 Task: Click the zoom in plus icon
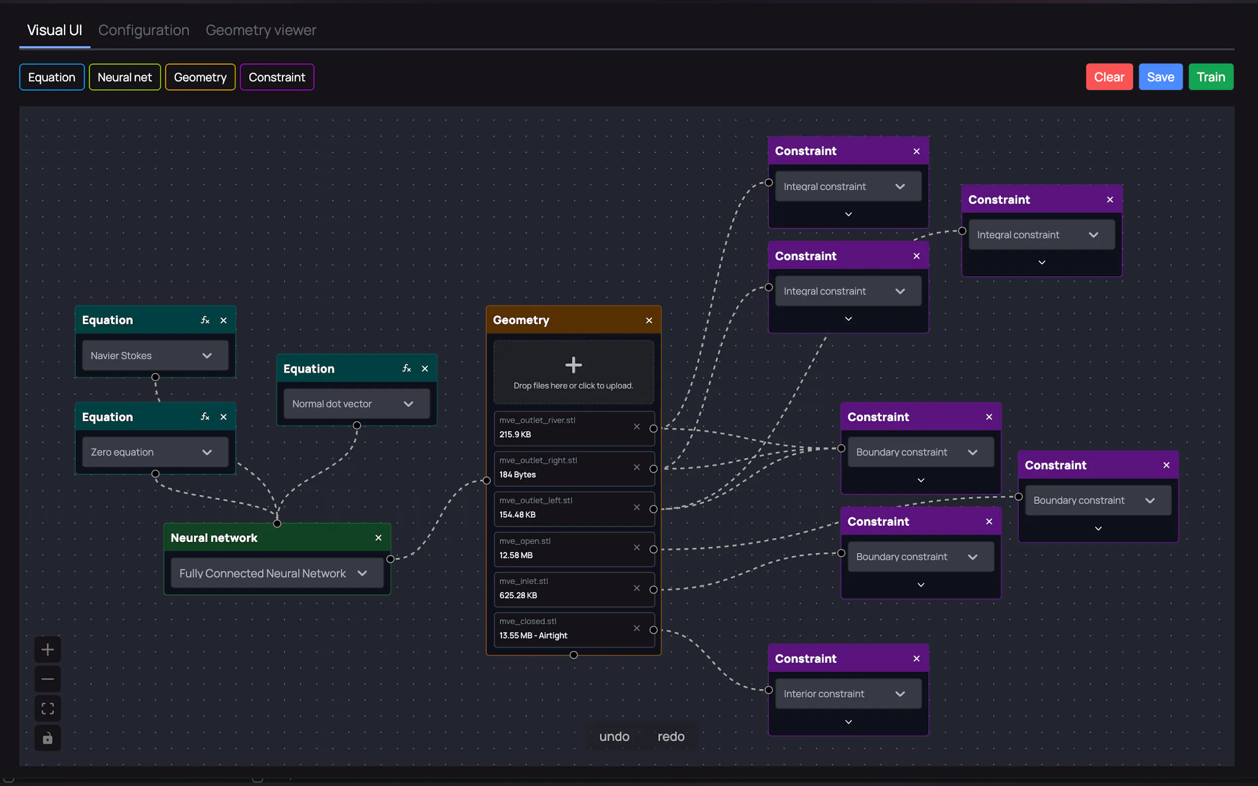coord(48,649)
